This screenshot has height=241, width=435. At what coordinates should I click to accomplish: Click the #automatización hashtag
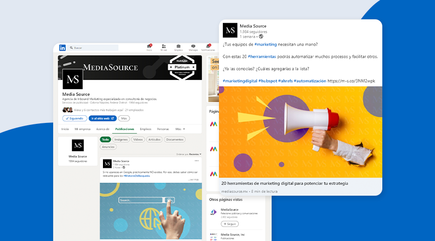(310, 81)
